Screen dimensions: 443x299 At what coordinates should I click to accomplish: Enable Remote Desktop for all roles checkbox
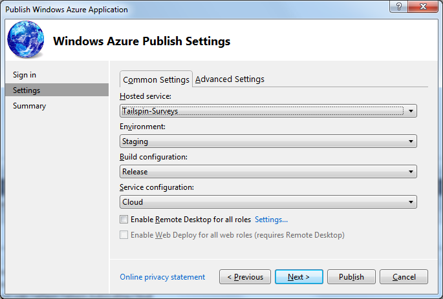point(124,219)
